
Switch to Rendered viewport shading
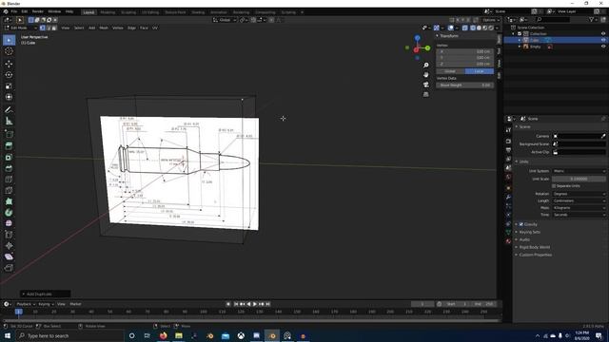tap(491, 28)
